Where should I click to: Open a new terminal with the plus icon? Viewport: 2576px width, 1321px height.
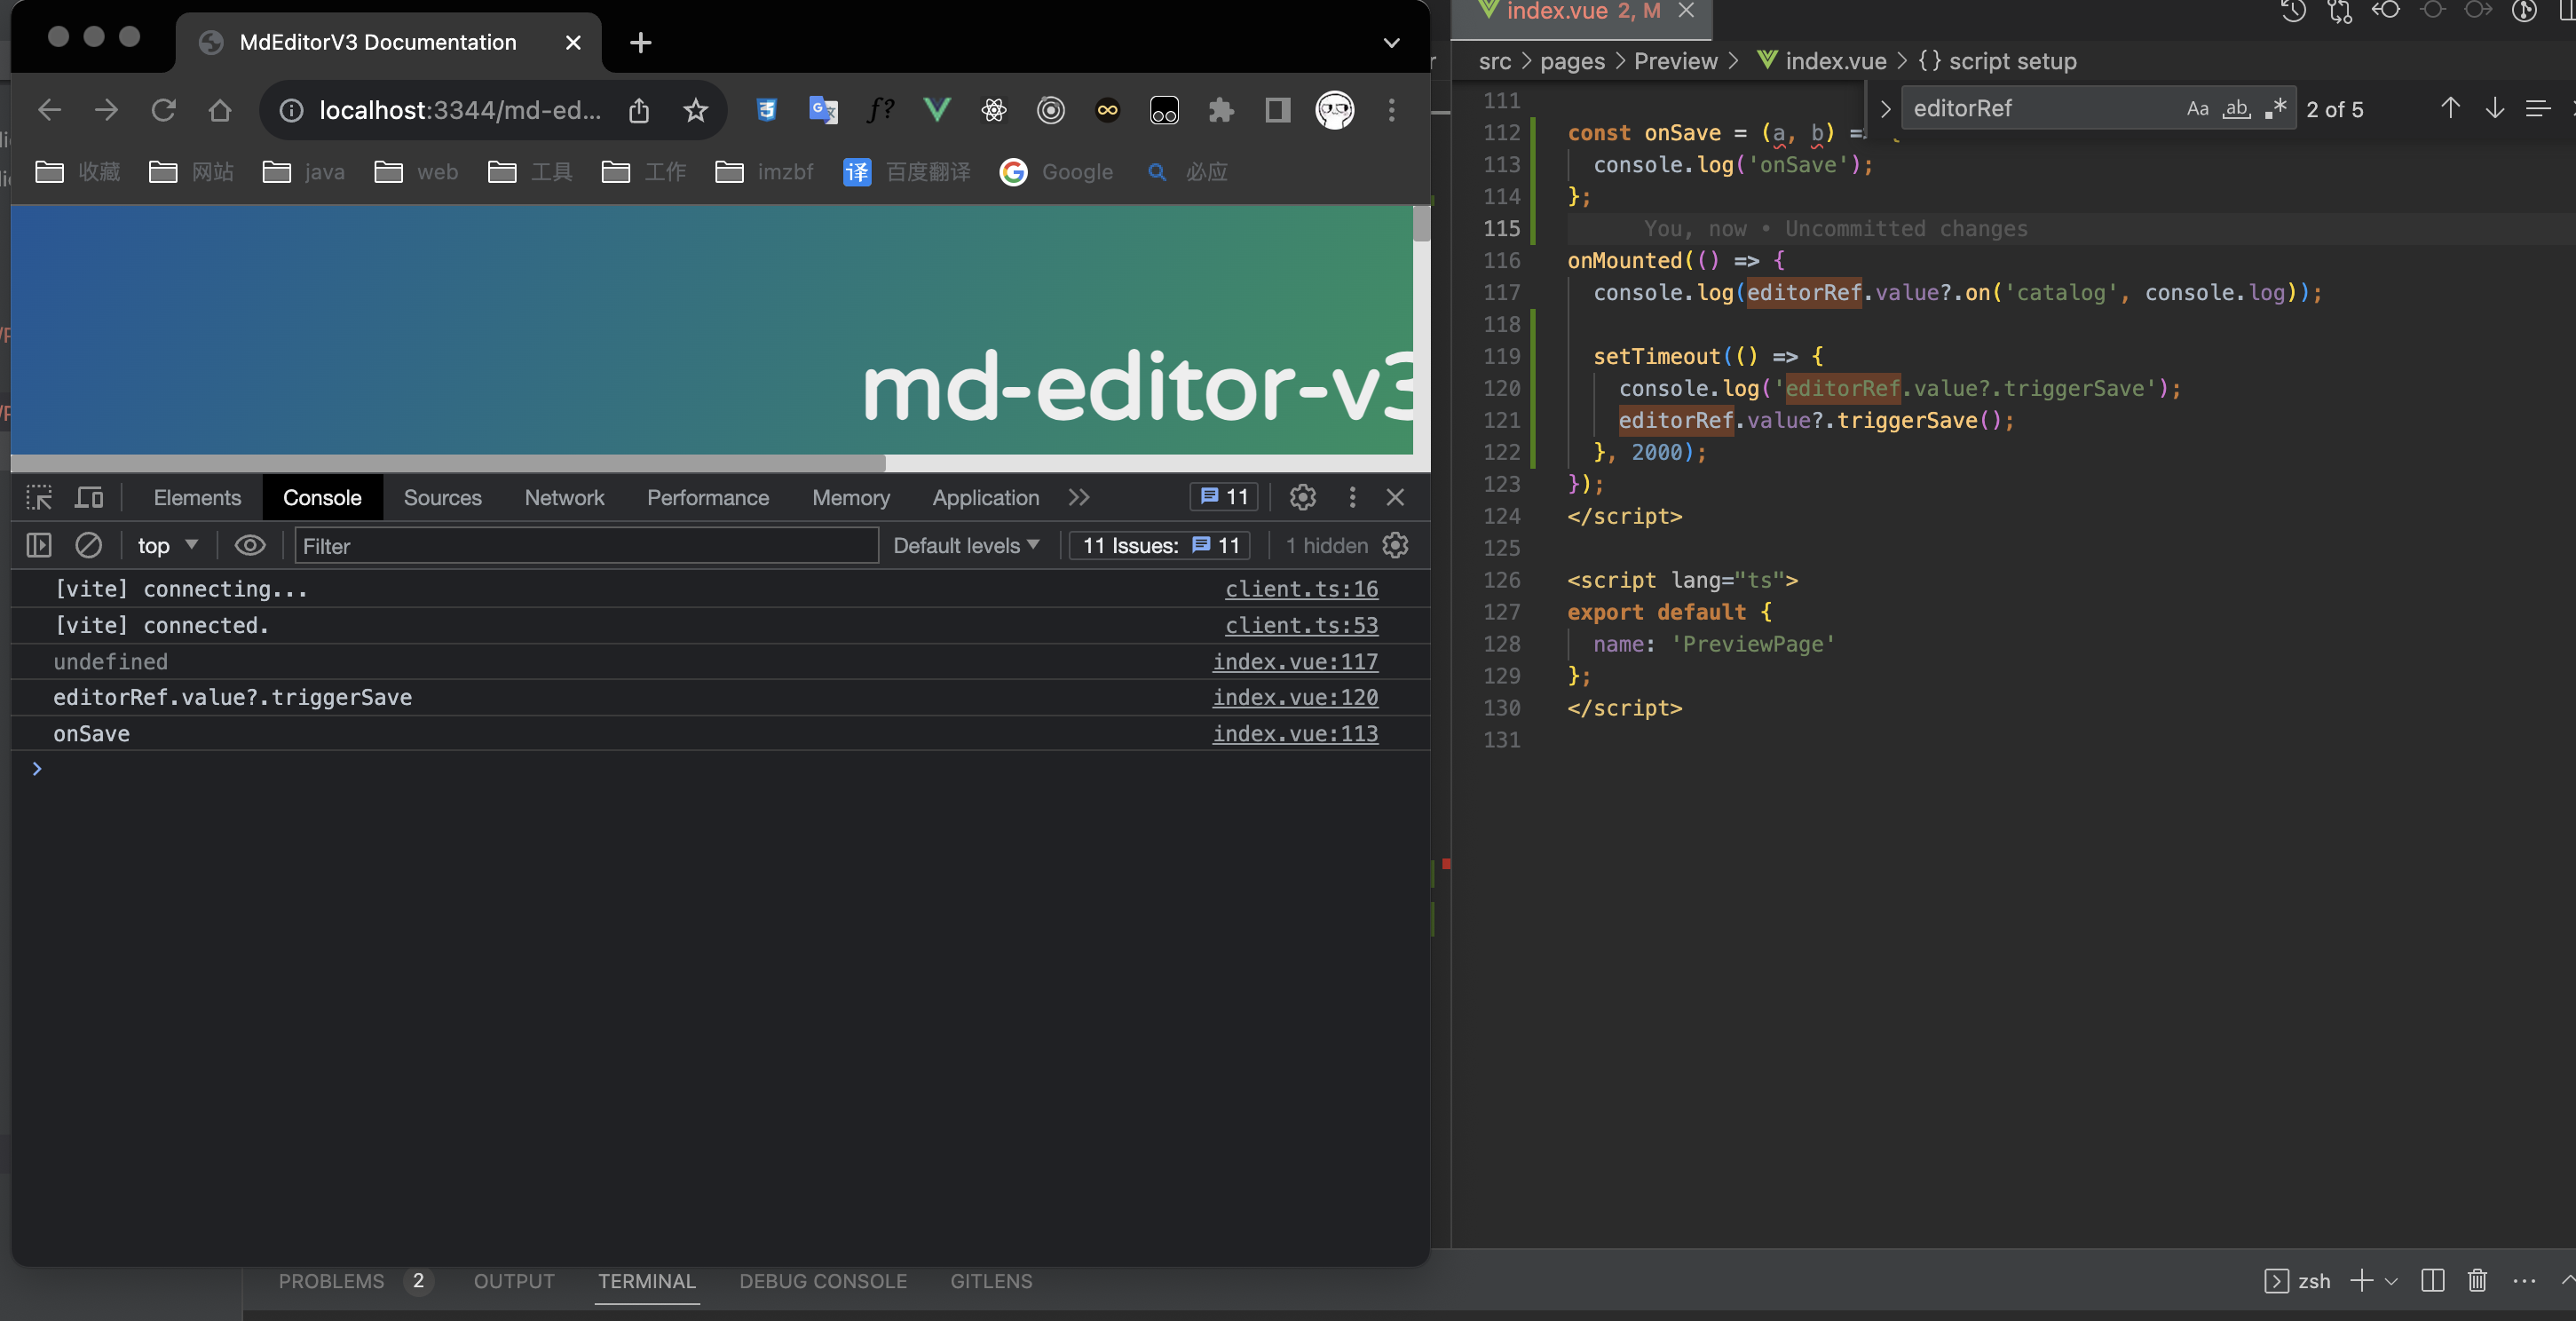(x=2361, y=1281)
